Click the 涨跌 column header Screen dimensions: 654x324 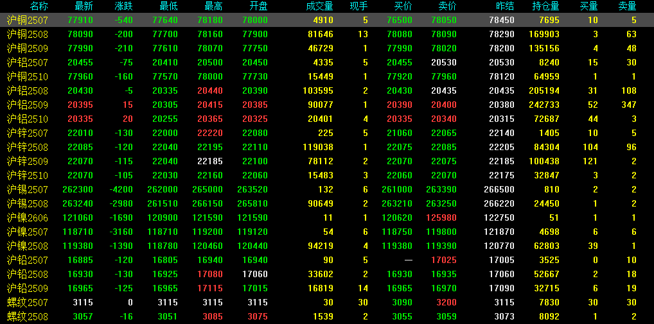coord(124,6)
